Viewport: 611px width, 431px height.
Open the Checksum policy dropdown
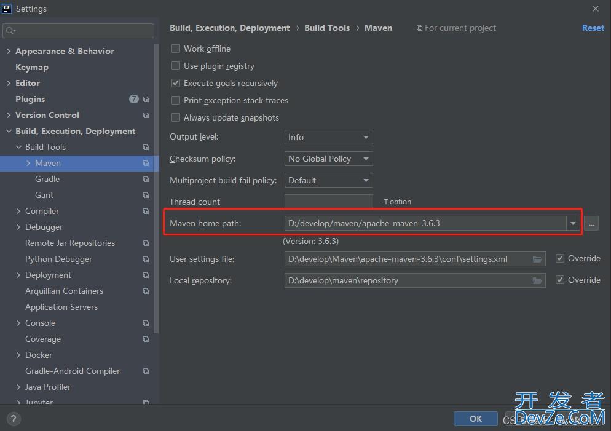(328, 159)
